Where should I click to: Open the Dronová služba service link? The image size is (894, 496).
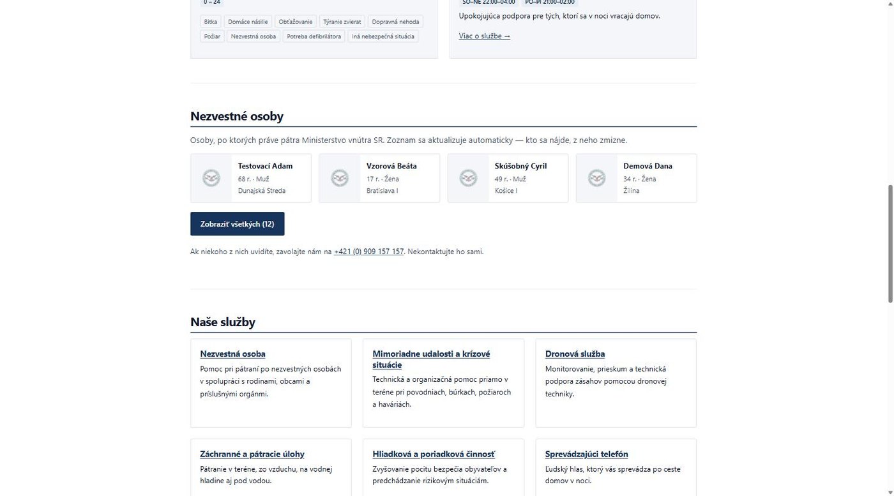point(575,354)
